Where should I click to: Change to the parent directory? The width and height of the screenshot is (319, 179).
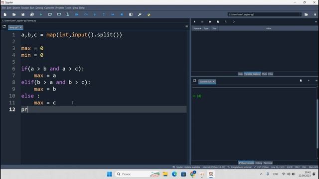click(315, 14)
